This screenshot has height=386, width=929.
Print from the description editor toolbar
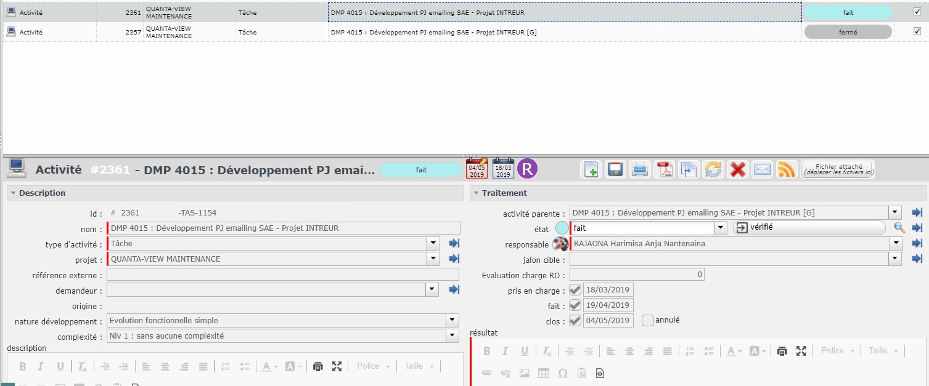click(317, 366)
